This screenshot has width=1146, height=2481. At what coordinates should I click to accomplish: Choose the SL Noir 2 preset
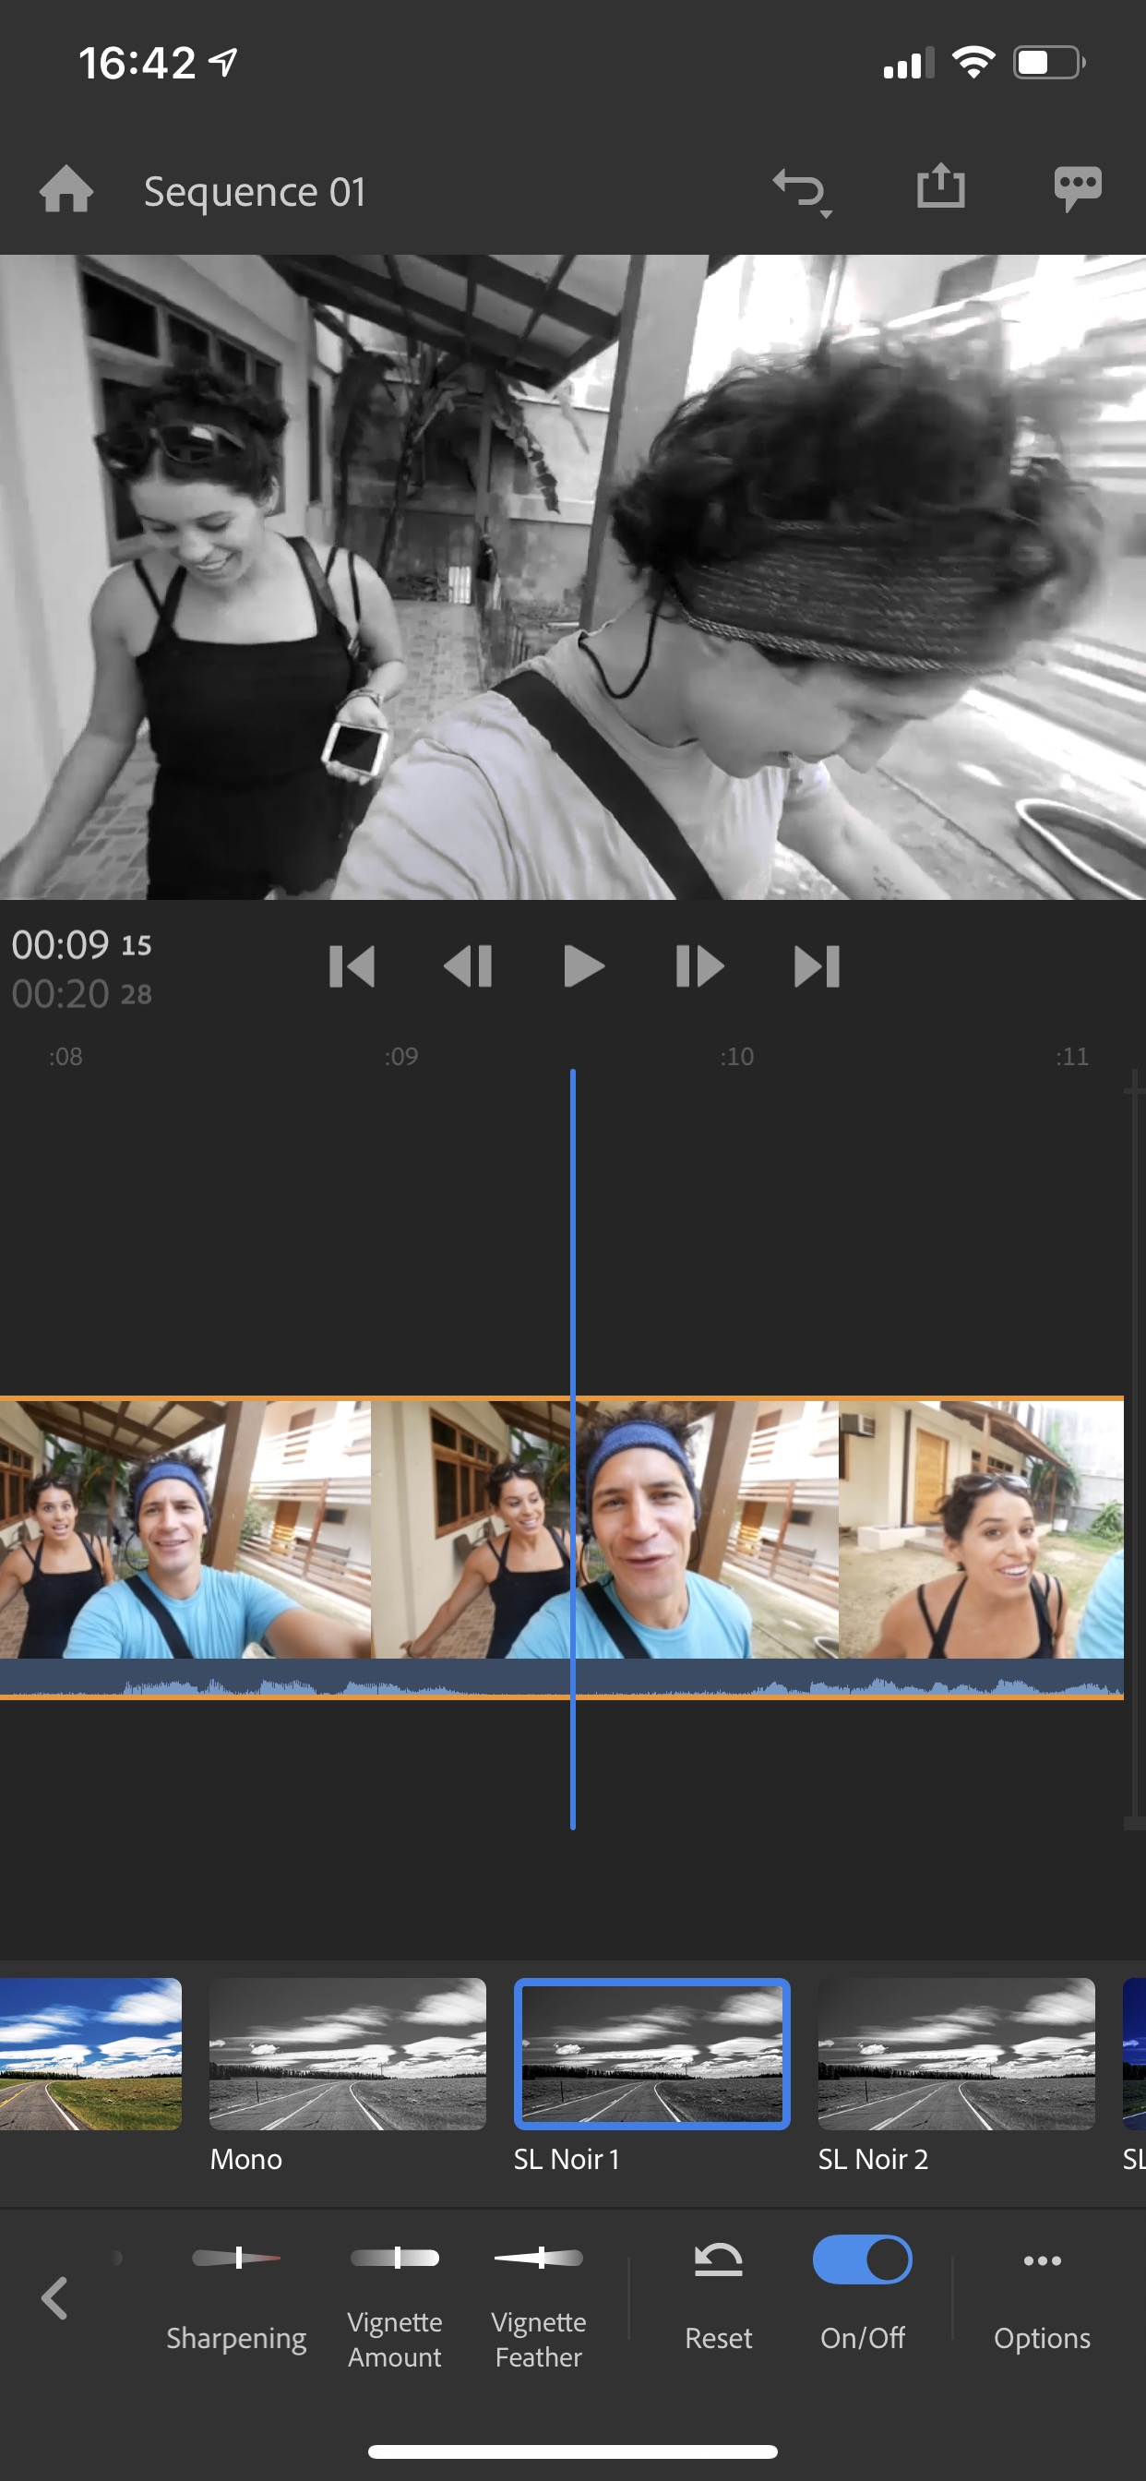(955, 2054)
